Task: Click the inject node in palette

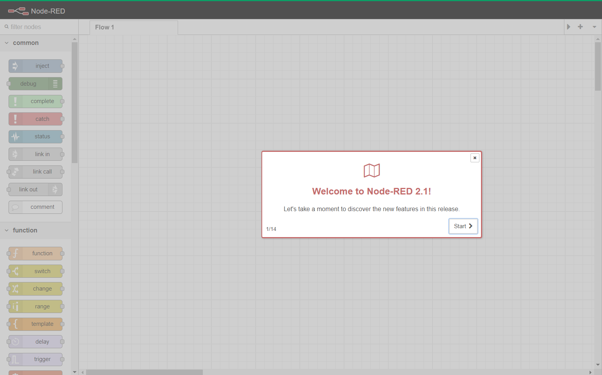Action: pos(36,66)
